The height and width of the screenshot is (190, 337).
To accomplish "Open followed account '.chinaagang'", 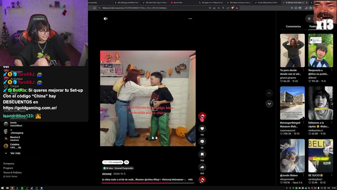I will [14, 131].
